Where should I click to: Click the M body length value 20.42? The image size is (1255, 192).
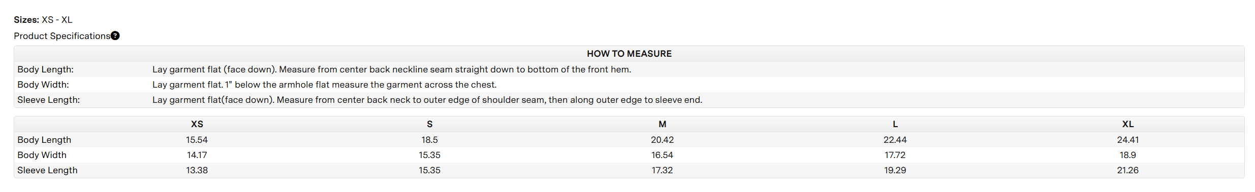tap(663, 140)
